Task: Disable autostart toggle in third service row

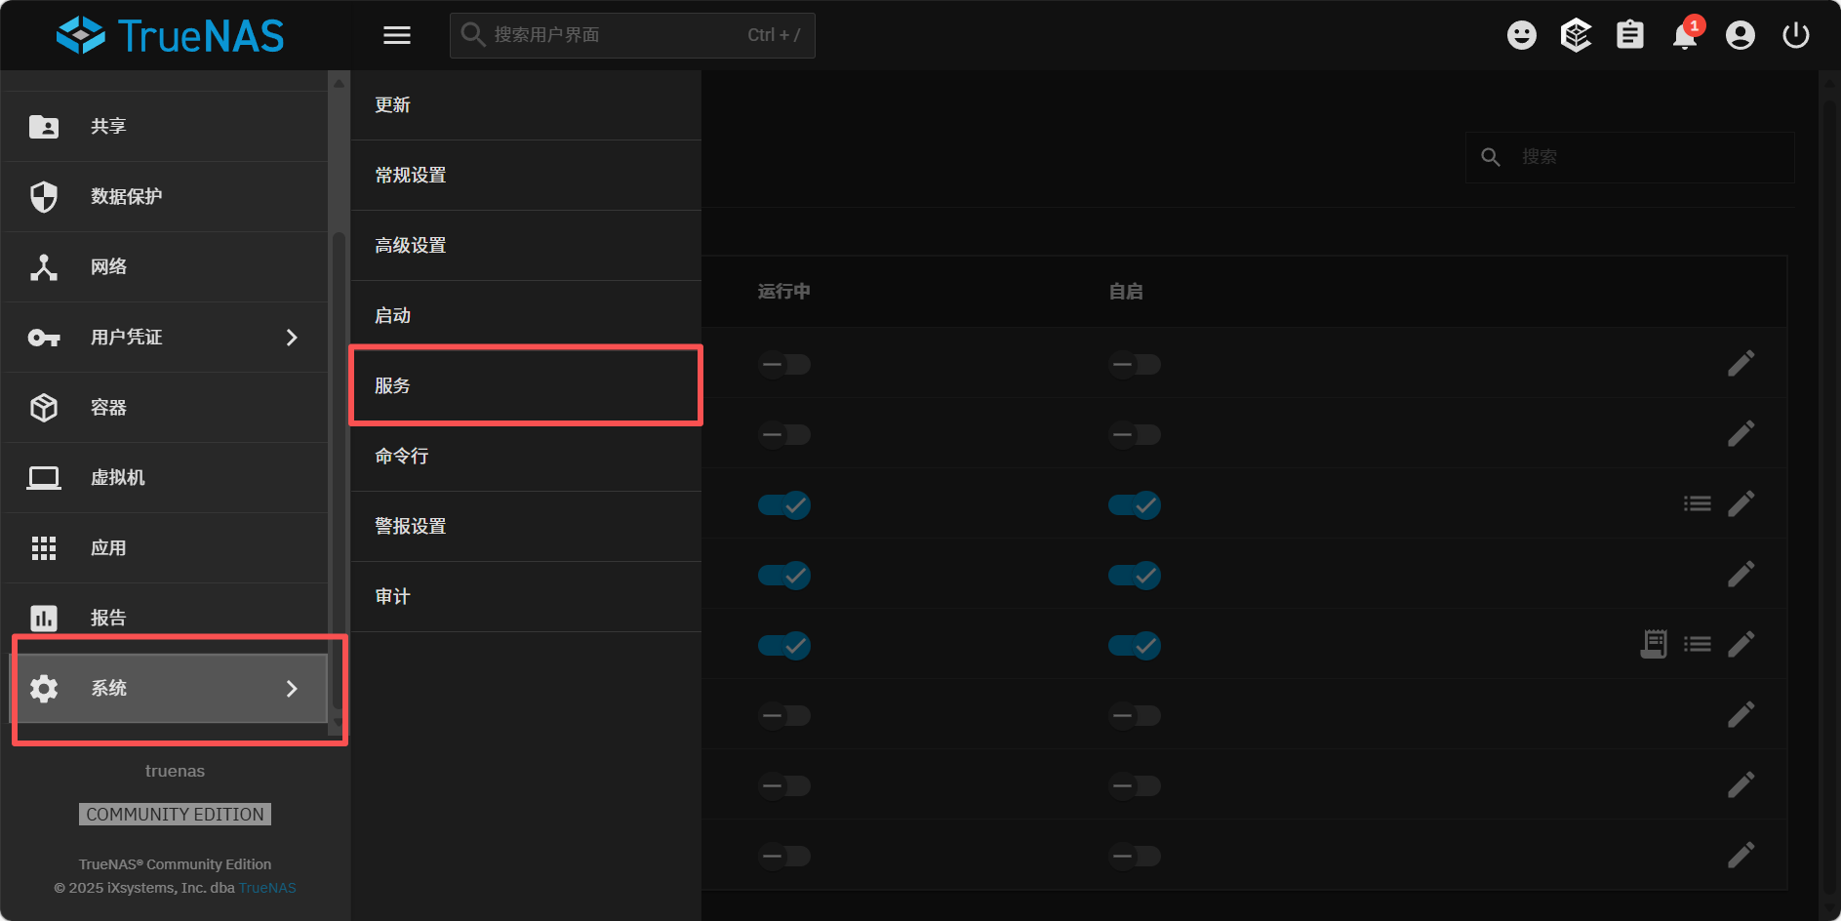Action: pos(1134,505)
